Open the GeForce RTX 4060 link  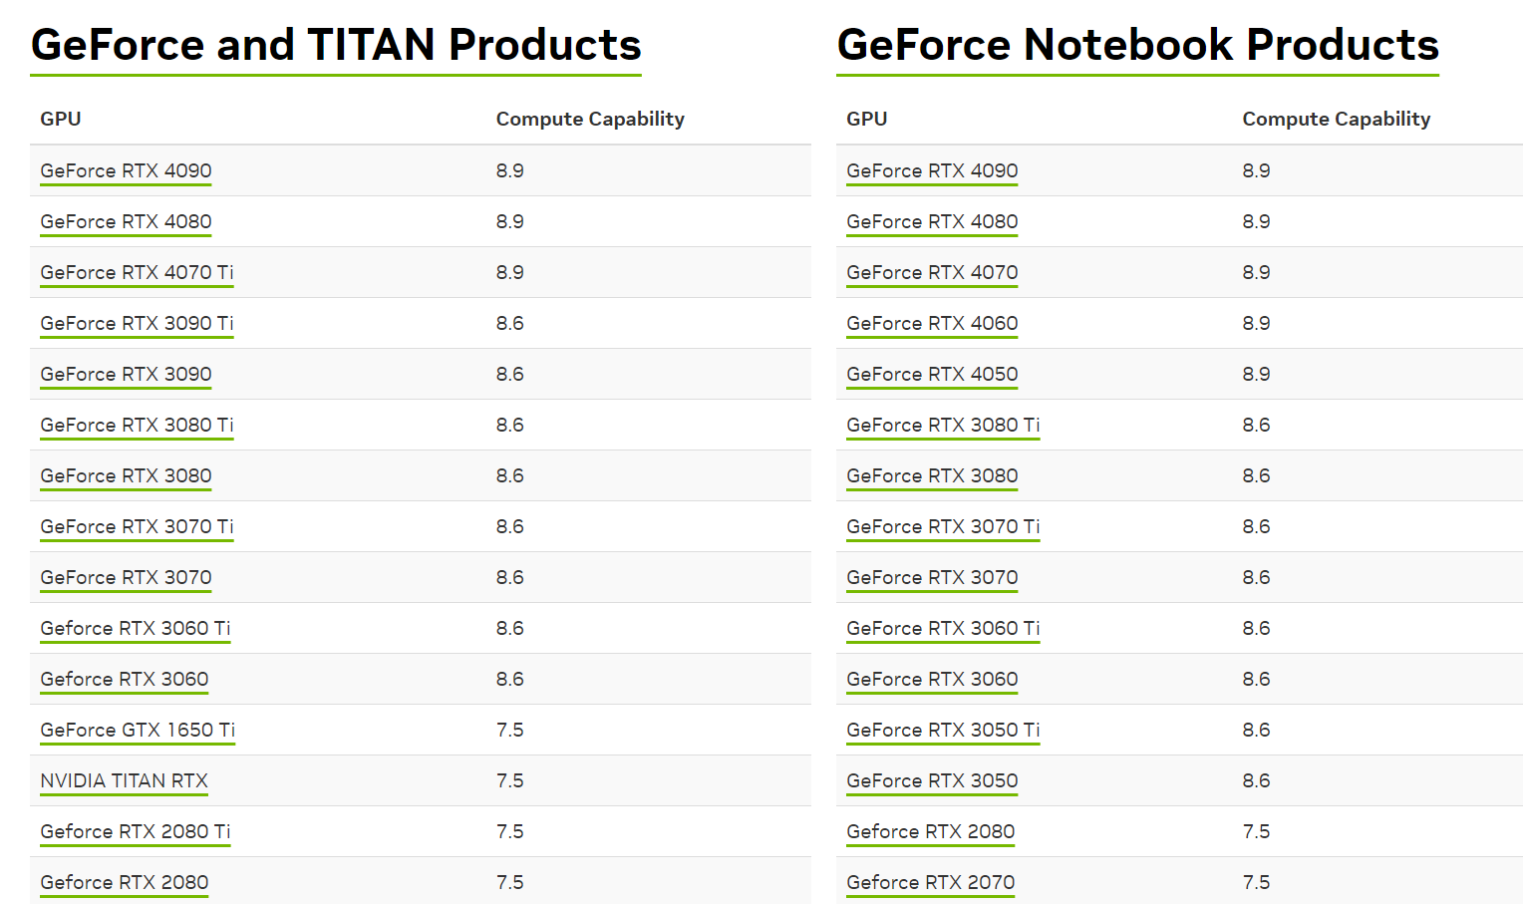932,323
